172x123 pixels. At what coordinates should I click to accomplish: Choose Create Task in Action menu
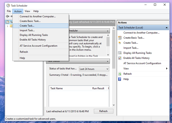(41, 26)
